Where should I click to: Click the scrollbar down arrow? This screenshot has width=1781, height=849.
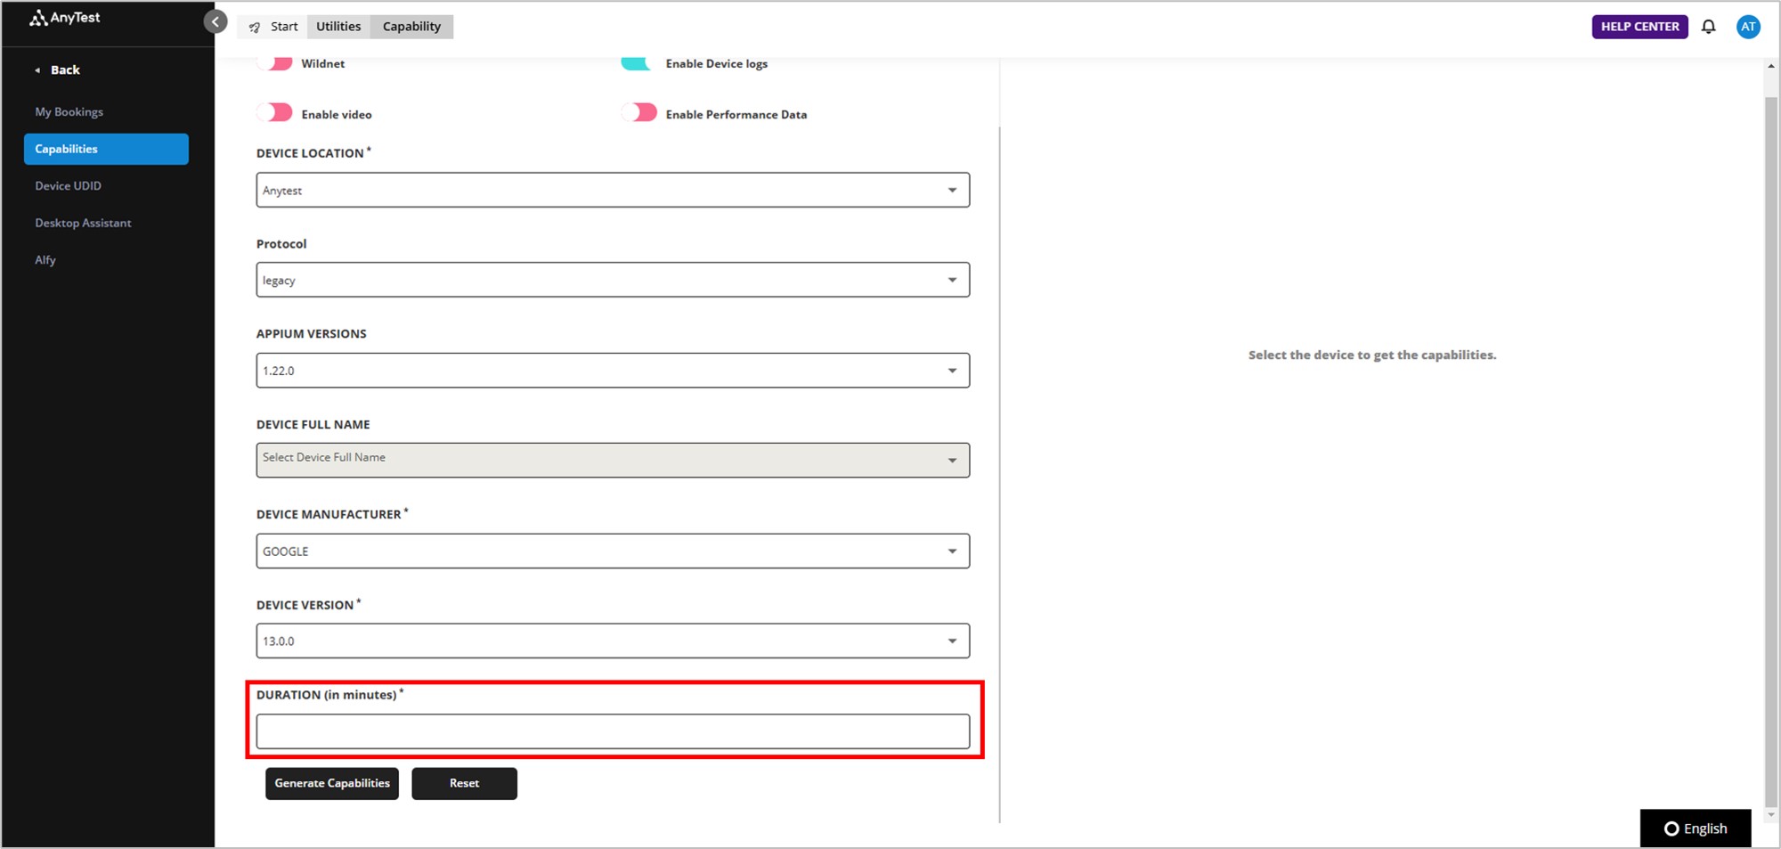click(1771, 814)
